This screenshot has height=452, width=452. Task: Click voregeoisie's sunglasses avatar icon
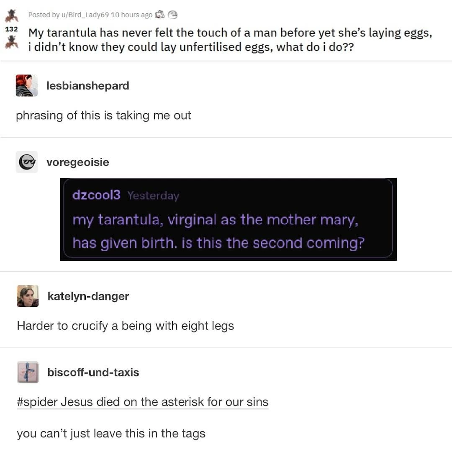(x=26, y=162)
